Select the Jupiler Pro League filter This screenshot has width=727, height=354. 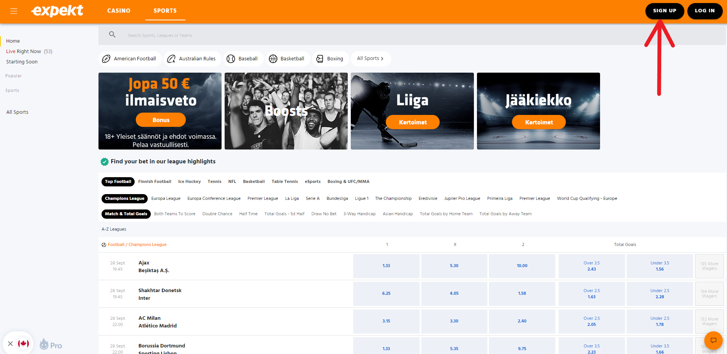[462, 199]
